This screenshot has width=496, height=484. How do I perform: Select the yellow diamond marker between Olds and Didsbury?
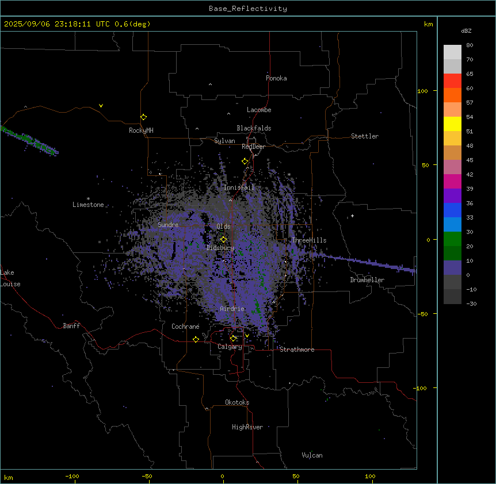pos(223,239)
